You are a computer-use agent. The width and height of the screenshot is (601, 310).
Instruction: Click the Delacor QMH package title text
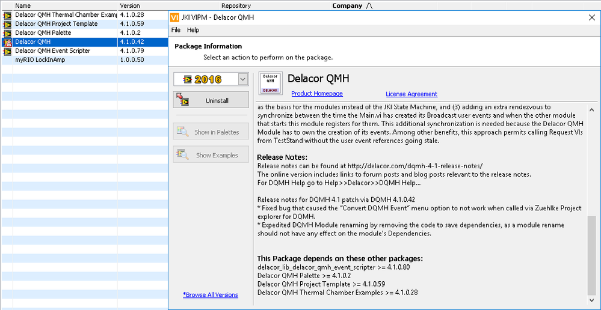click(318, 79)
